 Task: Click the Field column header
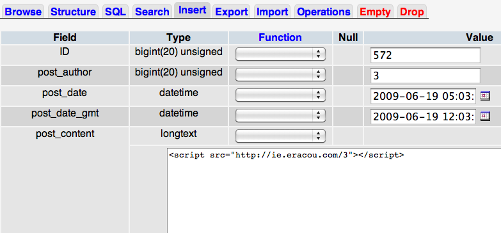[65, 37]
